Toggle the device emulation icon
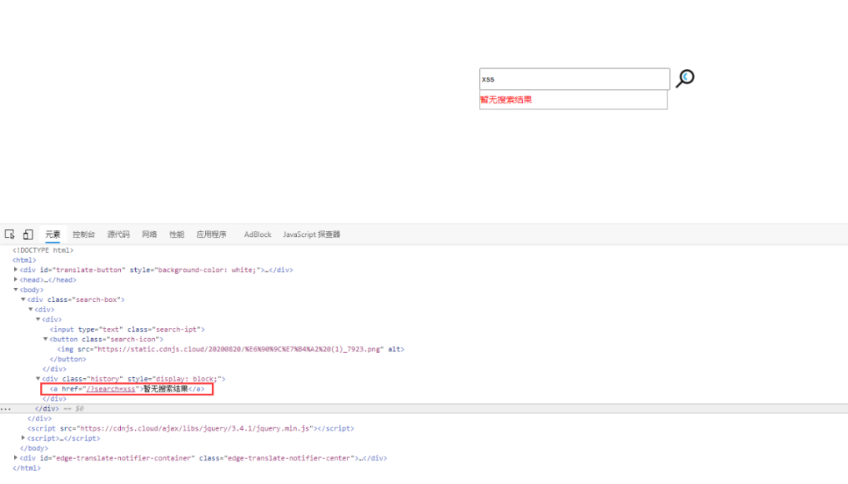848x484 pixels. (28, 235)
